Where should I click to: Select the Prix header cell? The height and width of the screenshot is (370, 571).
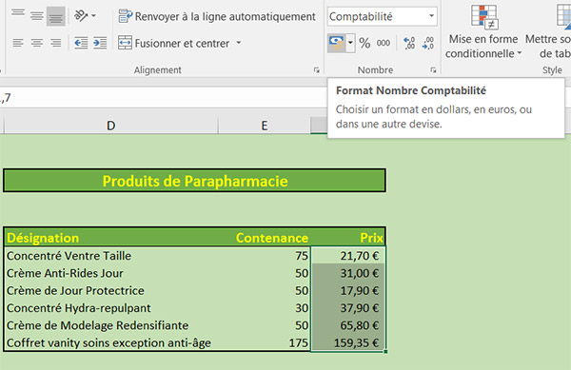(348, 238)
